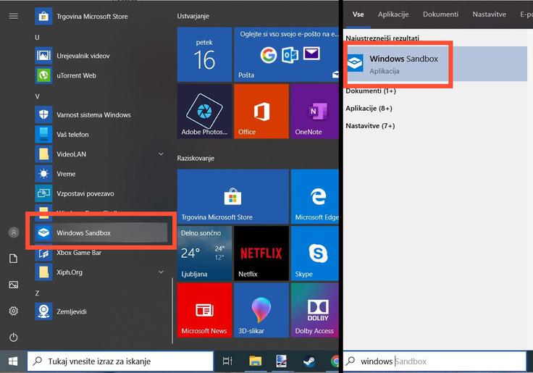The image size is (533, 373).
Task: Open the Pošta mail tile
Action: (286, 54)
